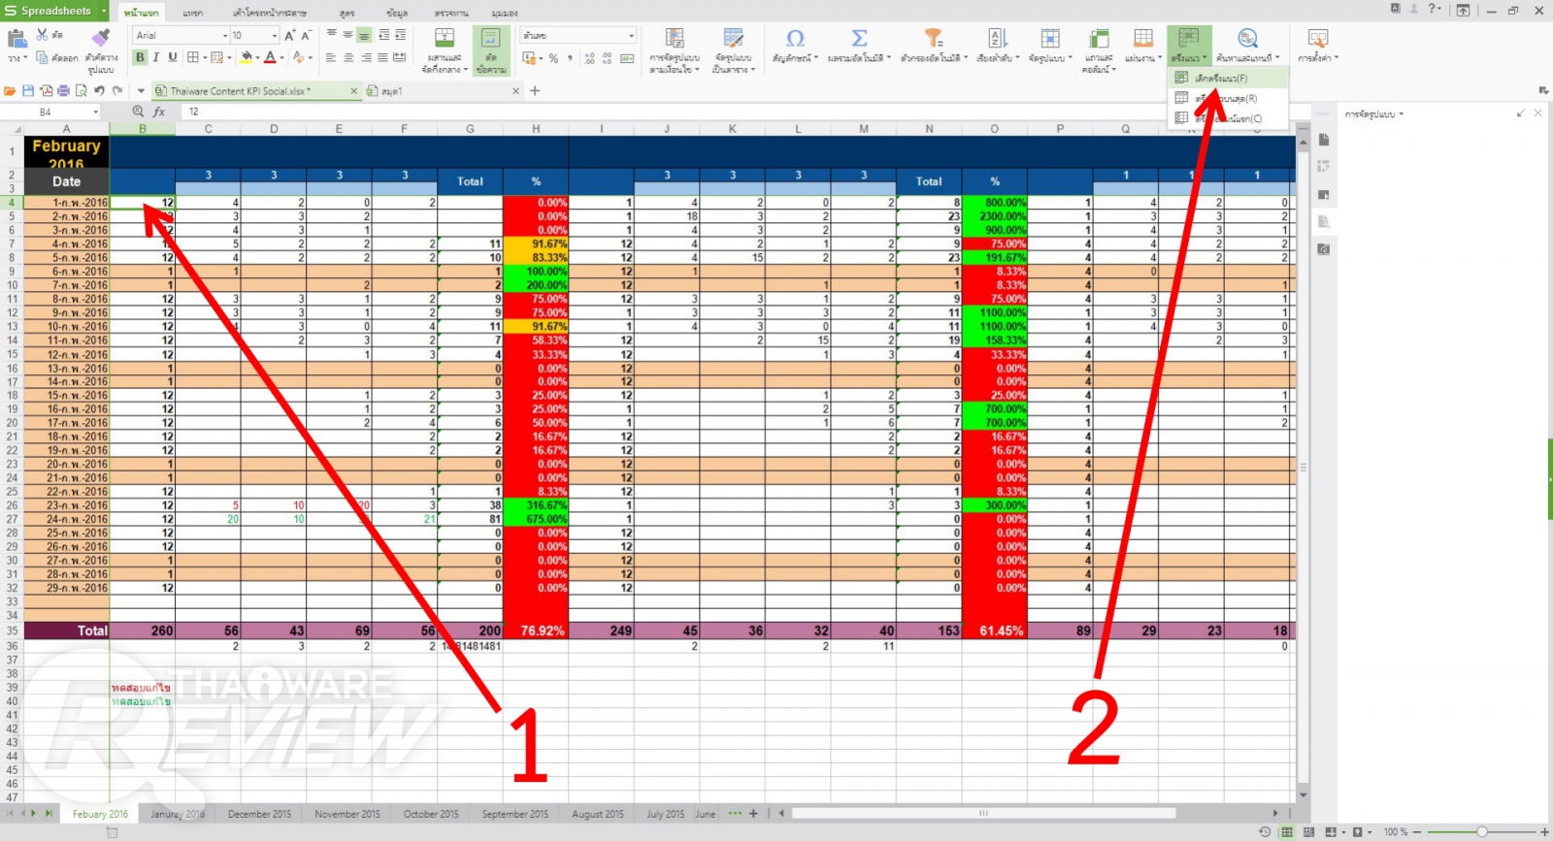Click the Export to PDF quick-access icon

click(46, 90)
